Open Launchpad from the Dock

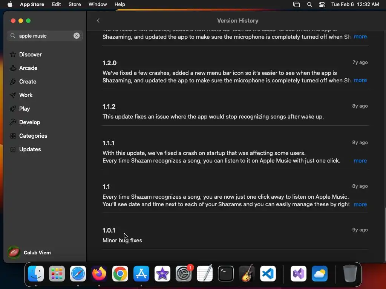point(57,274)
